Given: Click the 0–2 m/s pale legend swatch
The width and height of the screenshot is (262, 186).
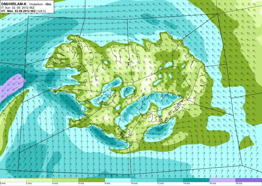Looking at the screenshot, I should tap(13, 180).
